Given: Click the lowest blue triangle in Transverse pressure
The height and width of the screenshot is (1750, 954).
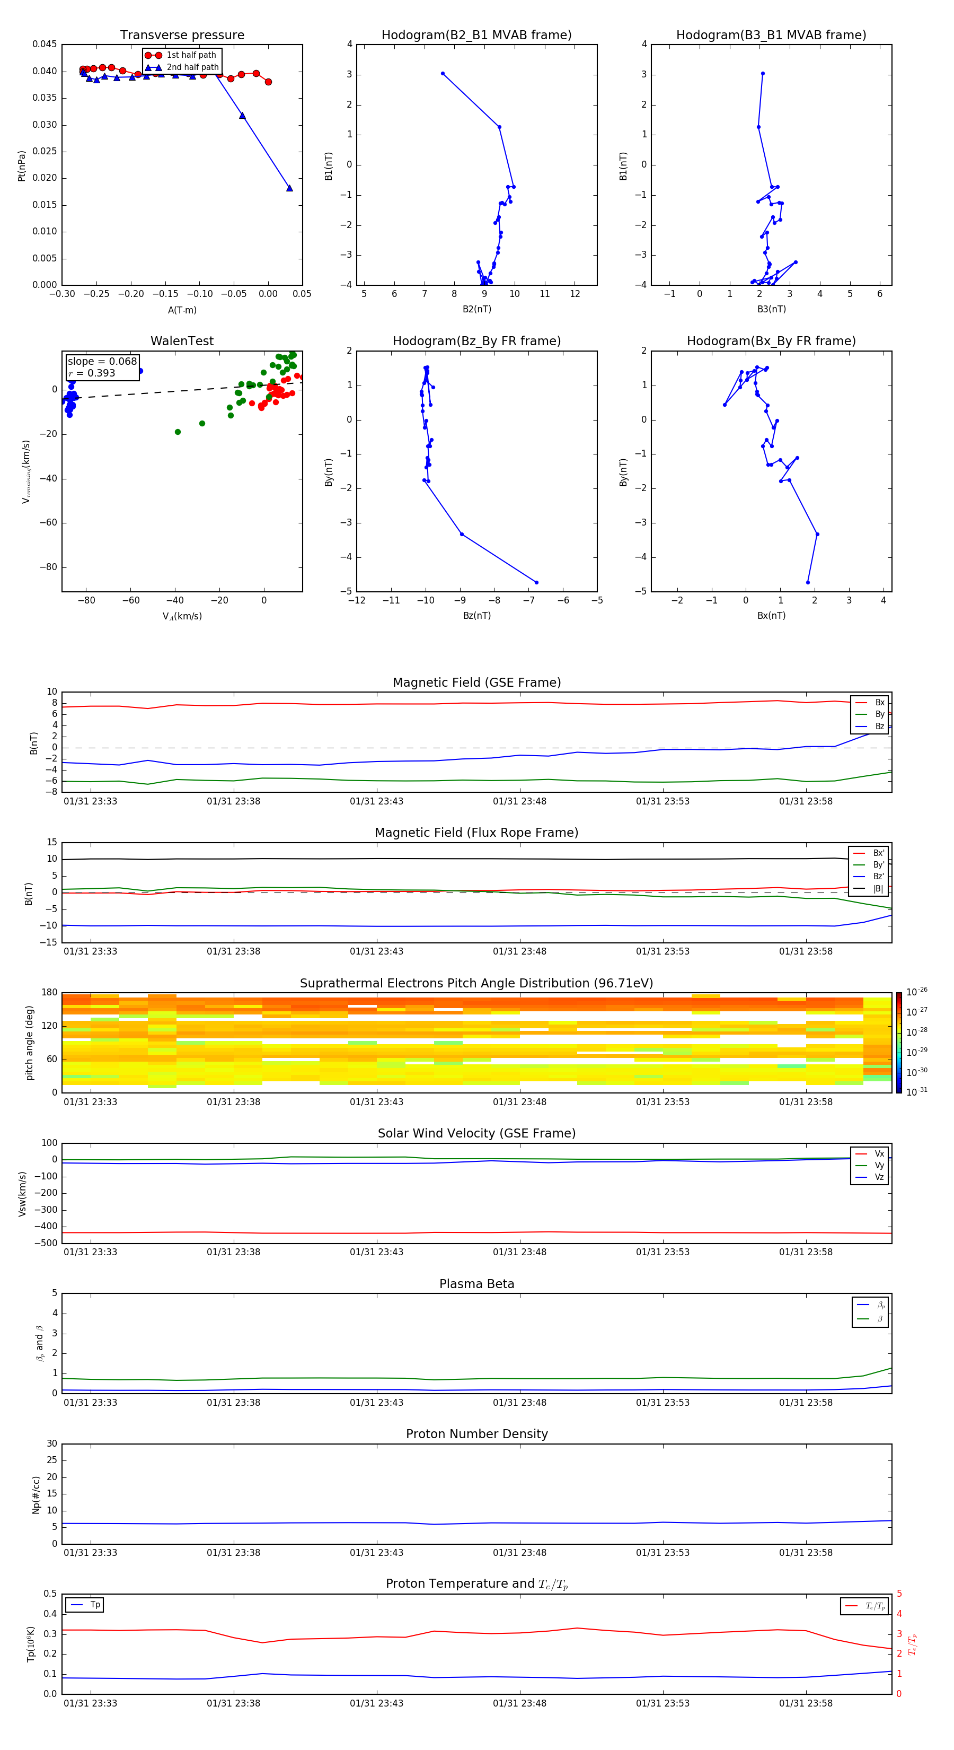Looking at the screenshot, I should [x=289, y=188].
